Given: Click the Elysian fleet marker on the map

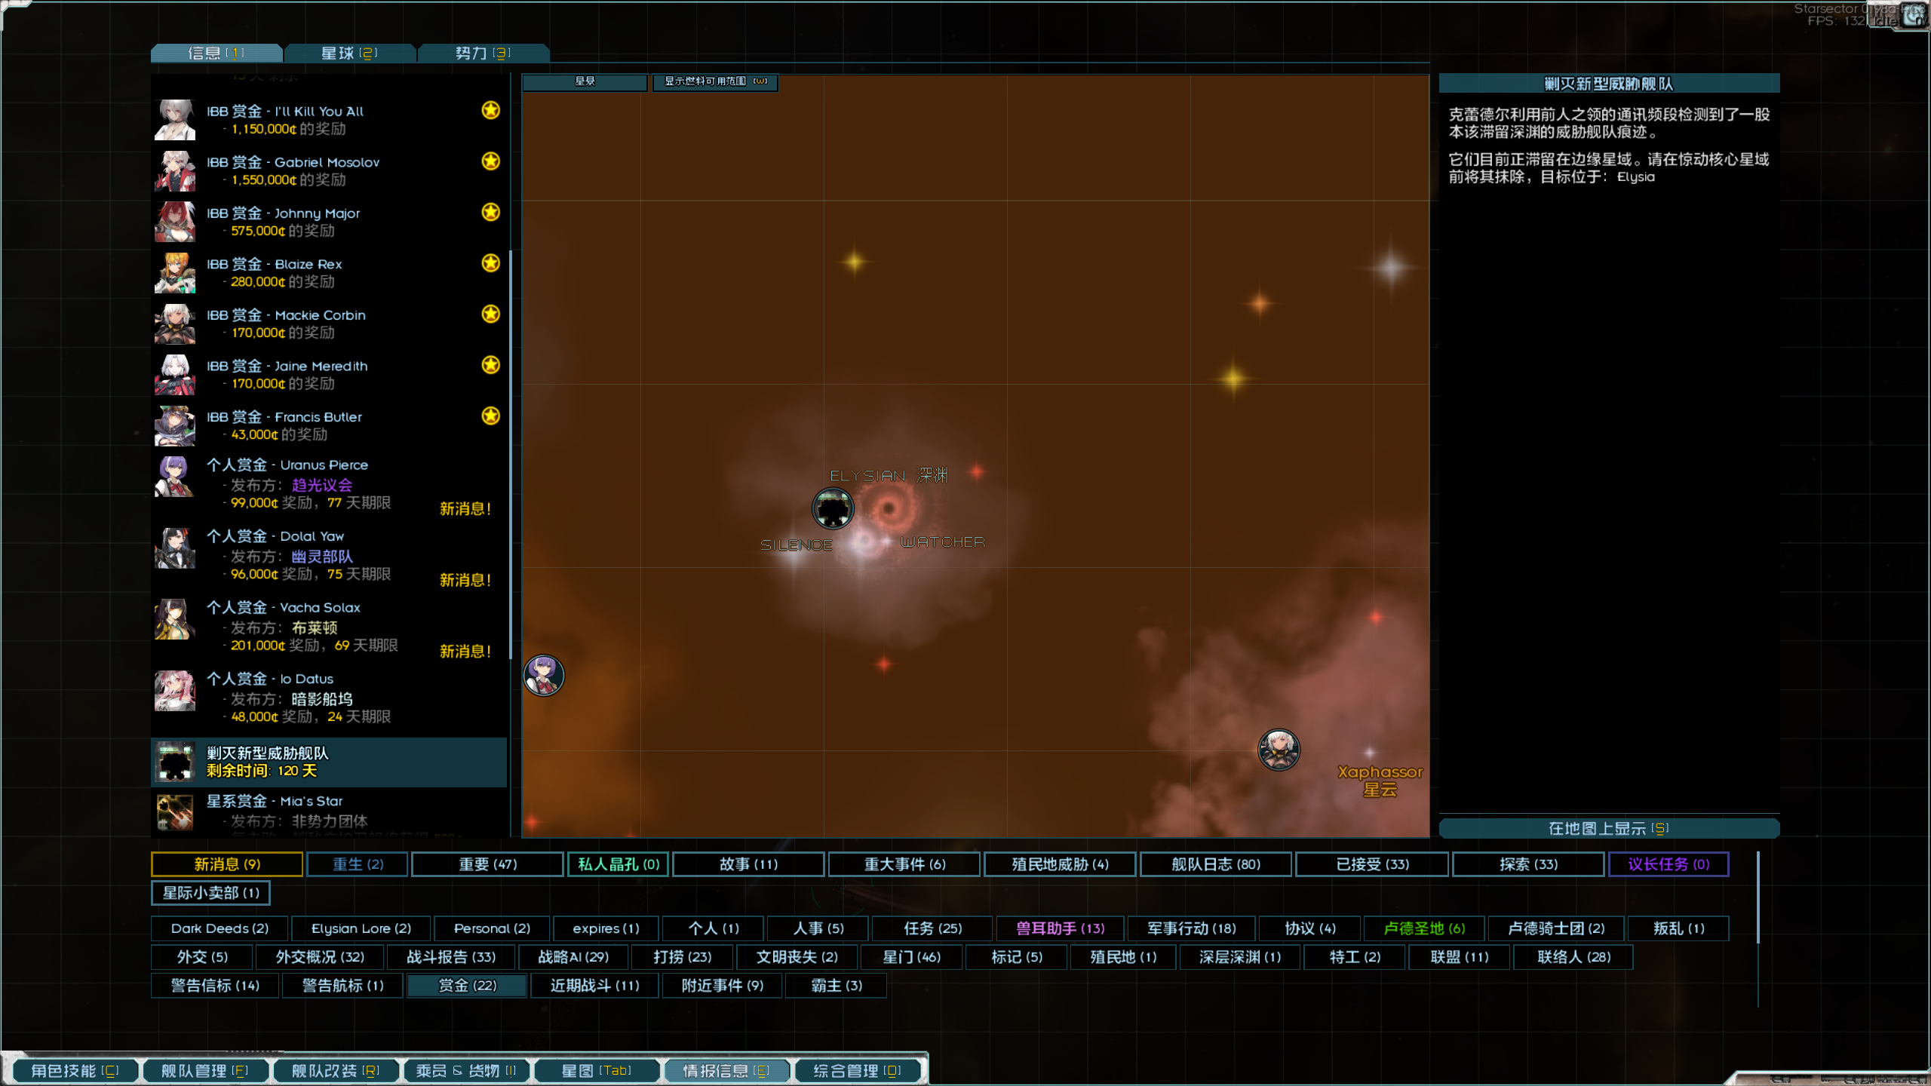Looking at the screenshot, I should click(833, 508).
